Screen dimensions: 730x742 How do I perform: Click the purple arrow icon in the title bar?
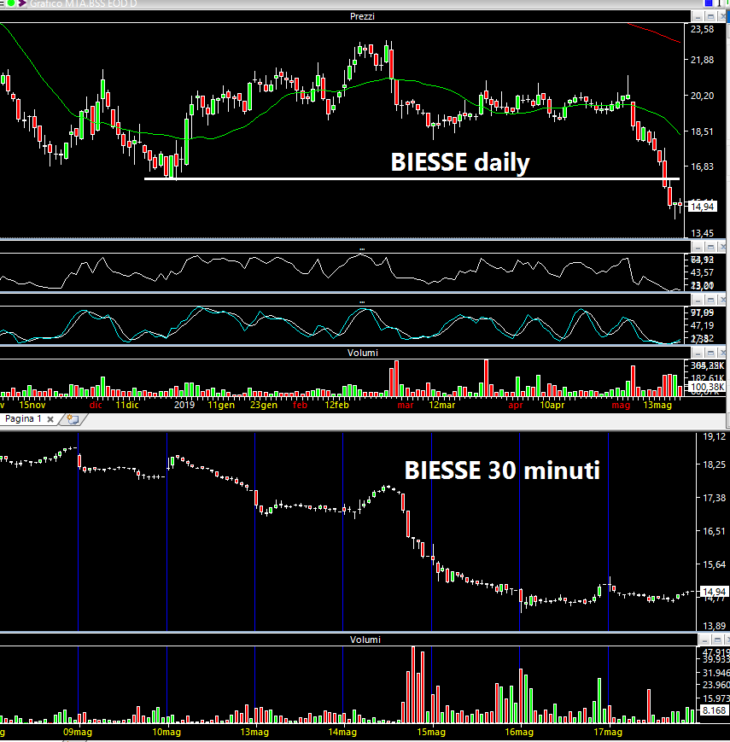click(x=21, y=3)
